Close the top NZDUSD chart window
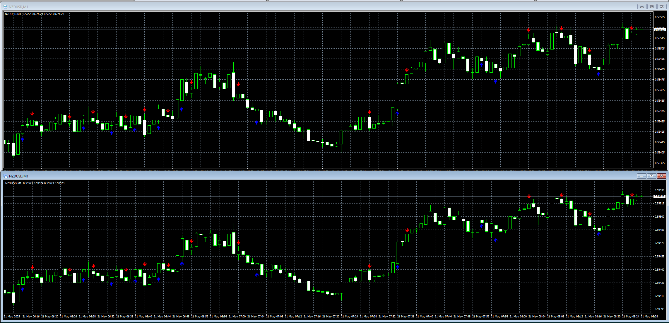669x323 pixels. click(662, 7)
